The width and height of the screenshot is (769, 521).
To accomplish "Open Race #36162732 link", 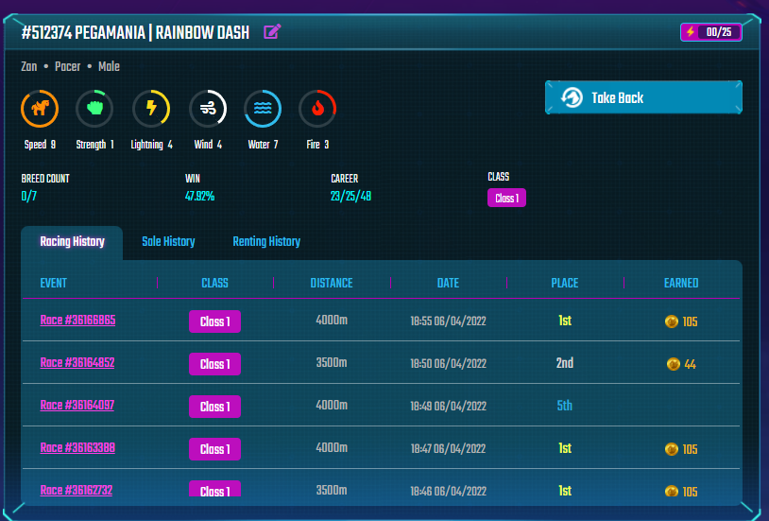I will pyautogui.click(x=76, y=490).
